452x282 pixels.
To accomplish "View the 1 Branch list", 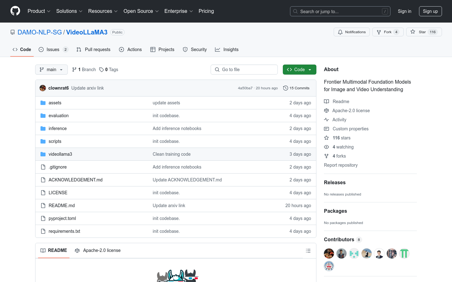I will [x=84, y=70].
